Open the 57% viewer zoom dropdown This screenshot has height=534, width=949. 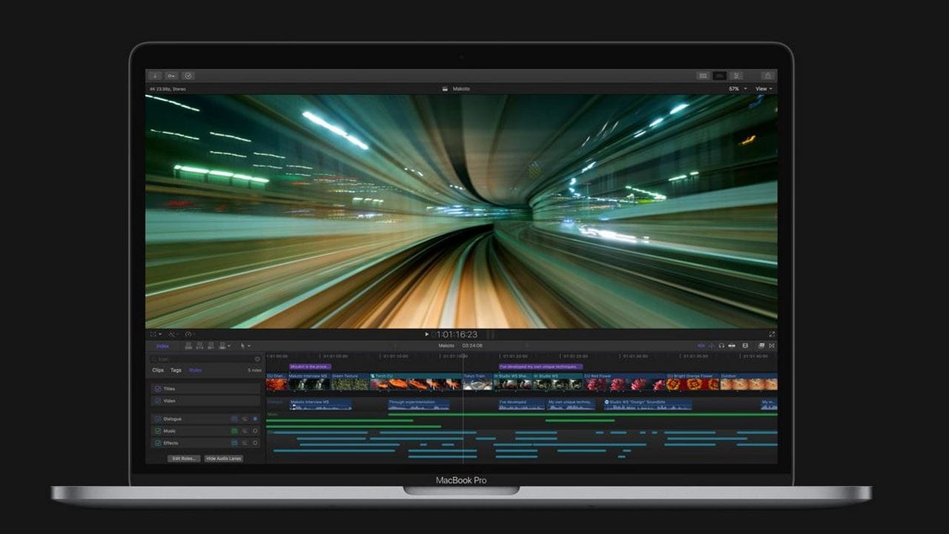[736, 89]
